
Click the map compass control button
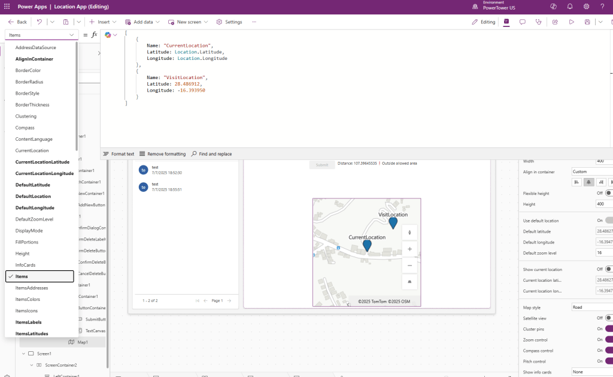point(409,233)
